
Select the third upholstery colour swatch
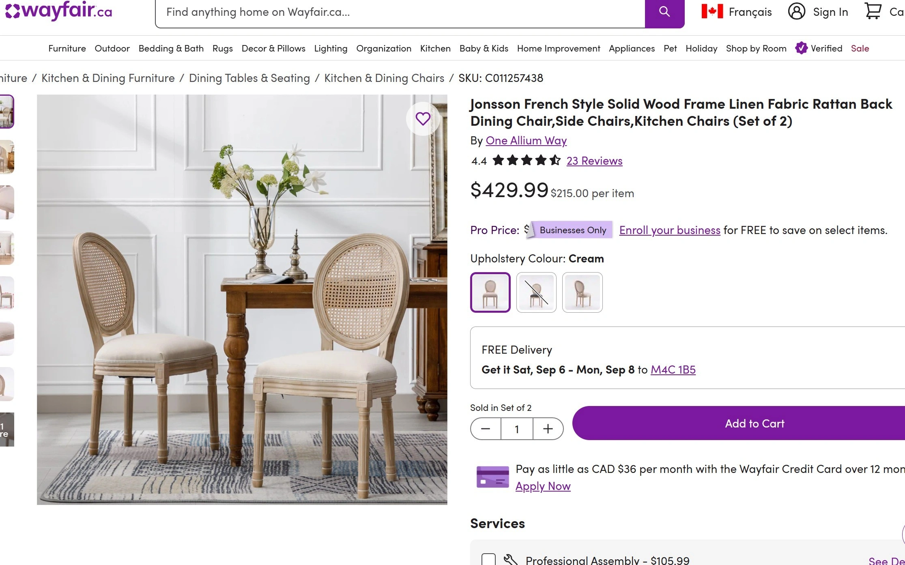pyautogui.click(x=582, y=292)
